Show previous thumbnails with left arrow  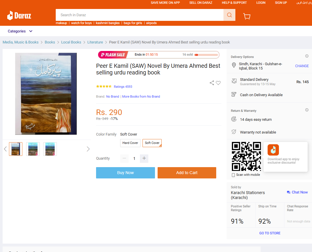(x=6, y=149)
